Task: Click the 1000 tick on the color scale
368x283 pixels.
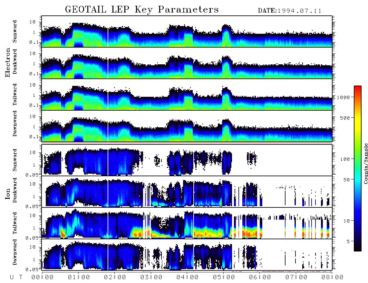Action: 343,97
